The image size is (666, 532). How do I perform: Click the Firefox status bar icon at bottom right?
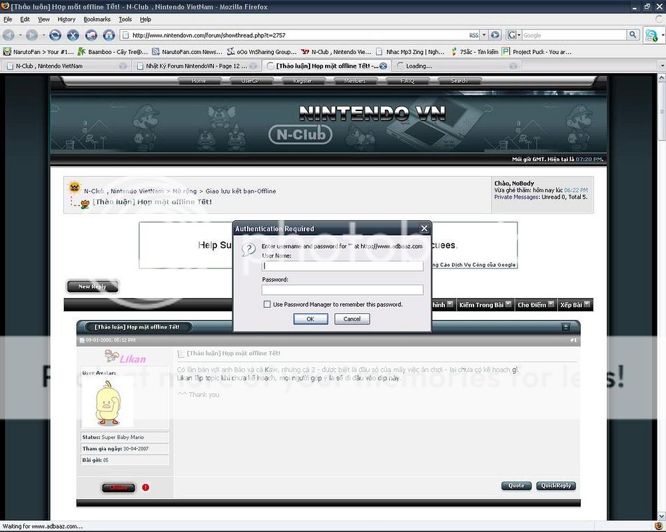click(x=659, y=526)
